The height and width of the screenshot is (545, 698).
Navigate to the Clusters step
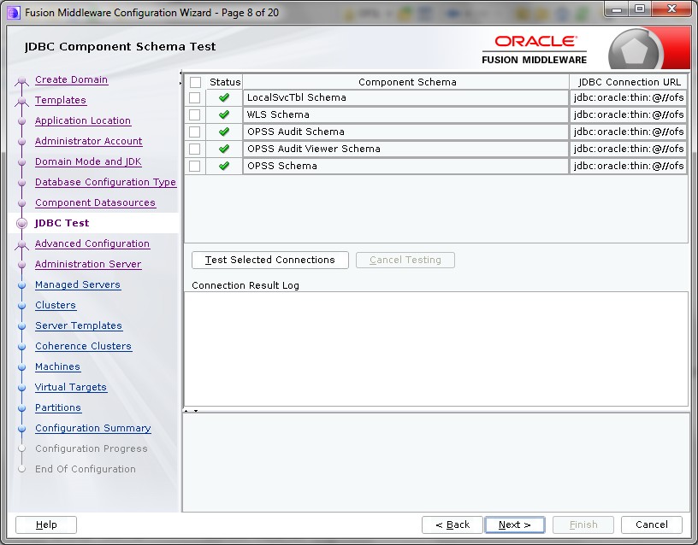click(x=56, y=305)
